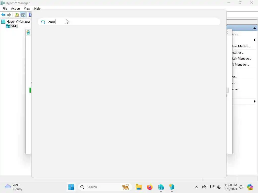This screenshot has width=258, height=193.
Task: Show hidden system tray icons
Action: tap(196, 187)
